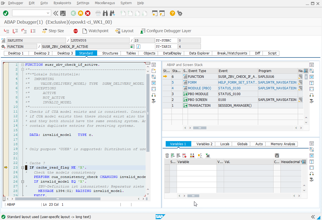
Task: Open the Breakpoints menu
Action: click(x=62, y=3)
